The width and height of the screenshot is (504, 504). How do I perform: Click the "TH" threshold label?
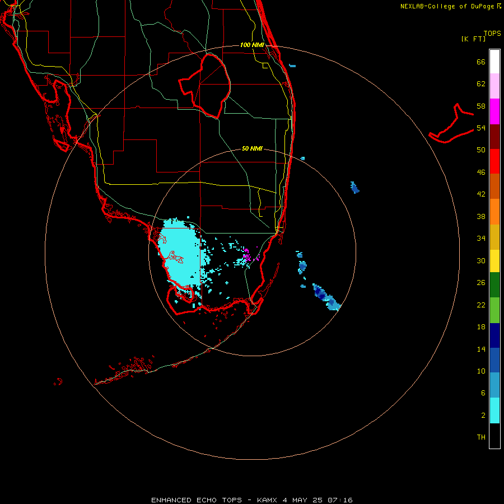(x=481, y=437)
